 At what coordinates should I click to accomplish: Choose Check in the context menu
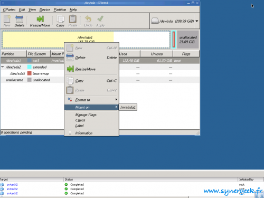click(80, 120)
